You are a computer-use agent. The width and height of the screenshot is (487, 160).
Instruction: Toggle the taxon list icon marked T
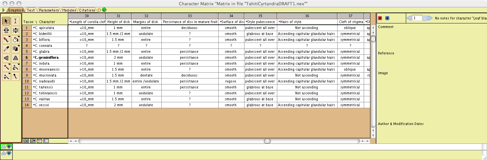pos(32,141)
